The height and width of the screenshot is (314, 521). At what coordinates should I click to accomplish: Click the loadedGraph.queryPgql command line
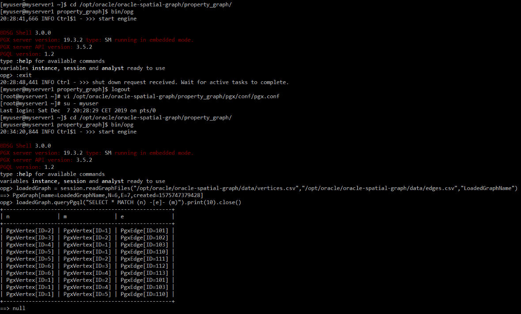coord(121,202)
